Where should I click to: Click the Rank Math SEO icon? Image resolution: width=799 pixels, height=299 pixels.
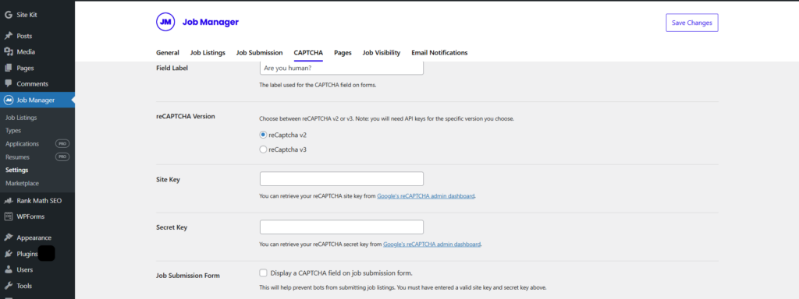(8, 200)
